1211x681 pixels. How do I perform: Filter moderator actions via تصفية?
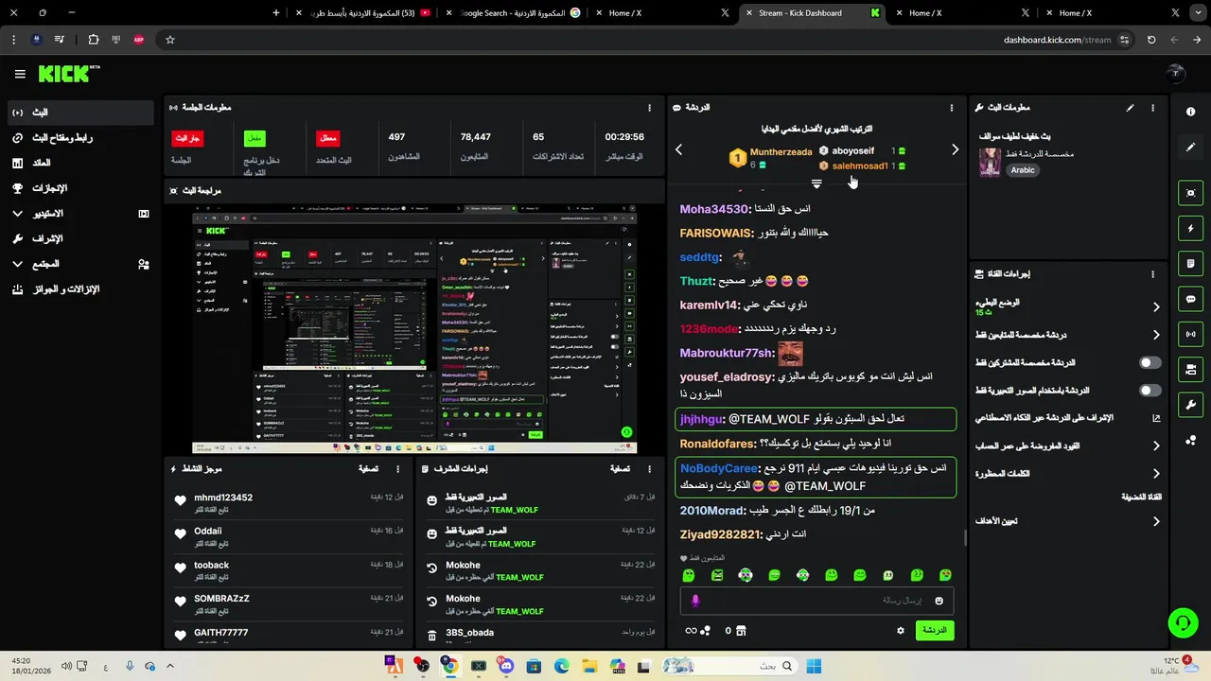(620, 468)
